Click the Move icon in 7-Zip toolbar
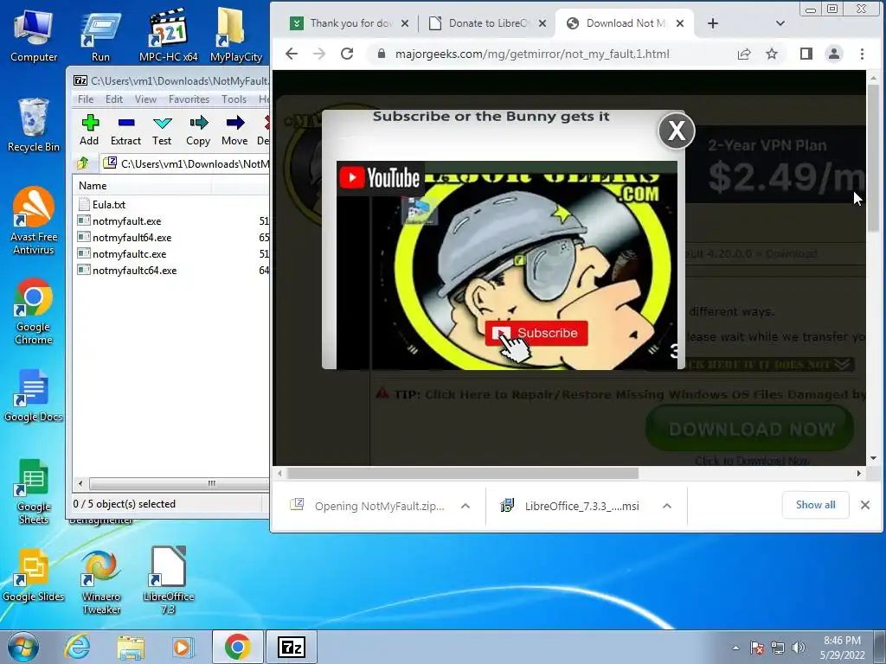This screenshot has height=664, width=886. pos(234,131)
